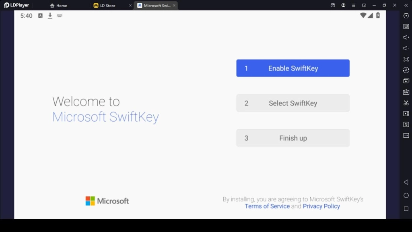Open the LDPlayer hamburger menu
Viewport: 412px width, 232px height.
point(353,5)
